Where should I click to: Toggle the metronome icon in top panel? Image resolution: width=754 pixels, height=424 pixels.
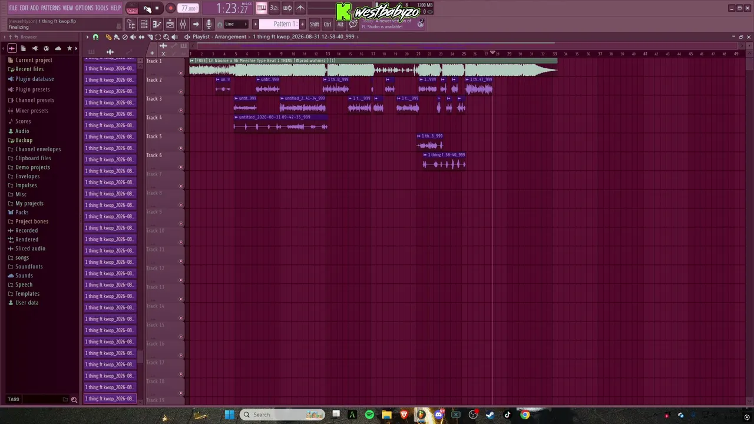click(300, 8)
